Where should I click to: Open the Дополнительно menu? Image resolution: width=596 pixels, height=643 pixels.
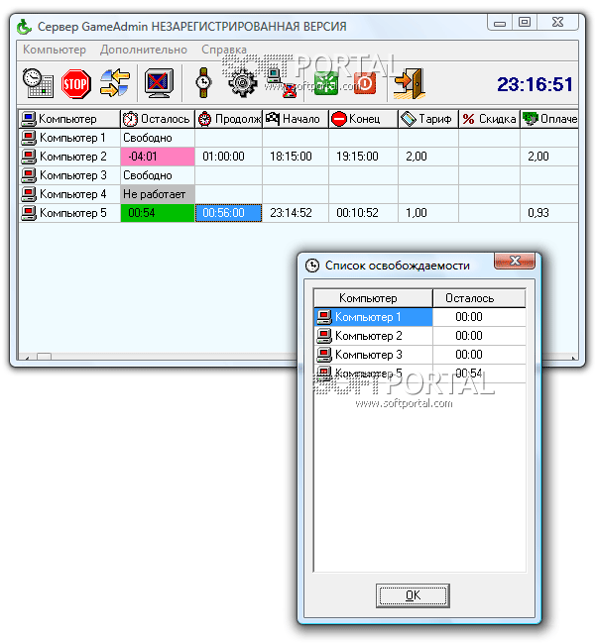(144, 50)
